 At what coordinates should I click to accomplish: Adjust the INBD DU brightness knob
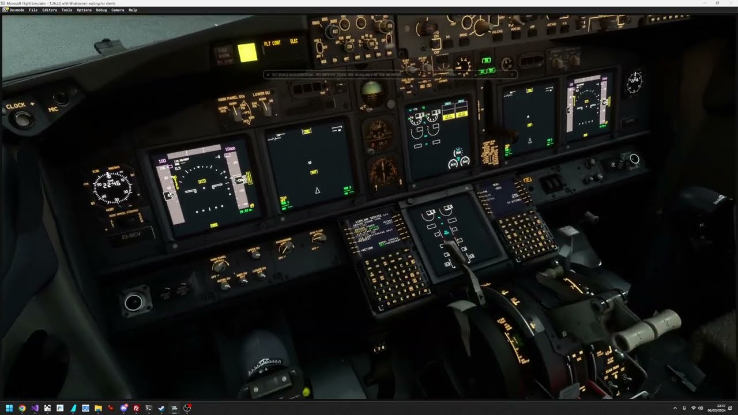pos(243,281)
